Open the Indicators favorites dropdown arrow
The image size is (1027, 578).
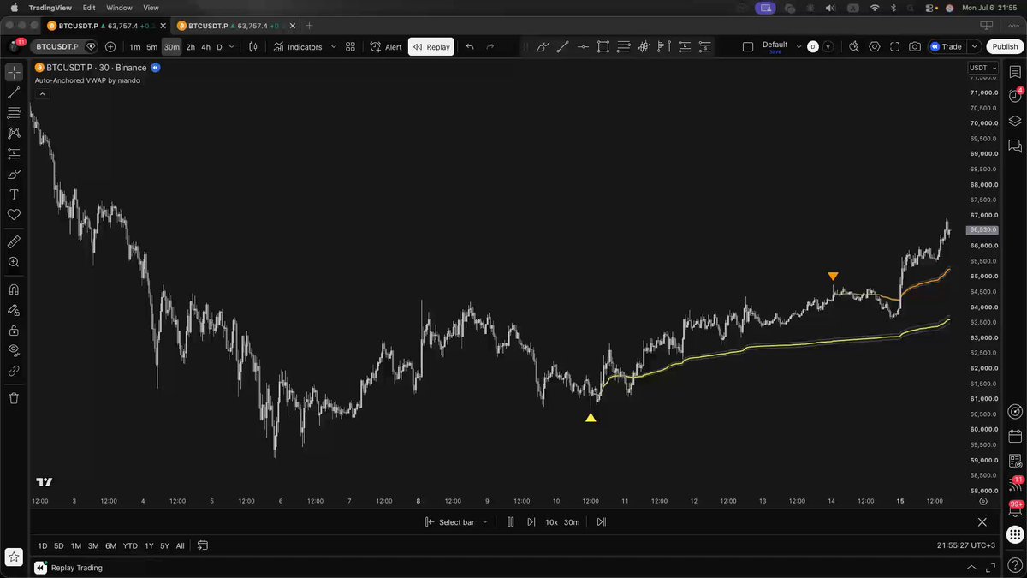click(x=333, y=47)
